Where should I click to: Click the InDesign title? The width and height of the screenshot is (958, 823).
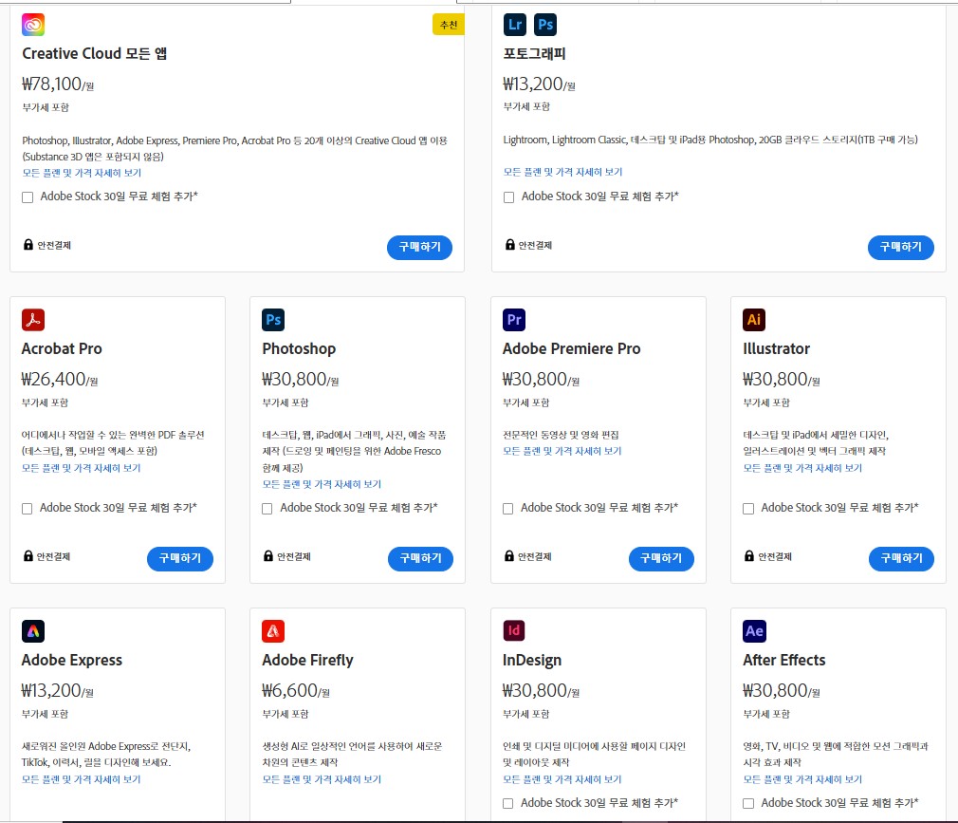coord(531,661)
